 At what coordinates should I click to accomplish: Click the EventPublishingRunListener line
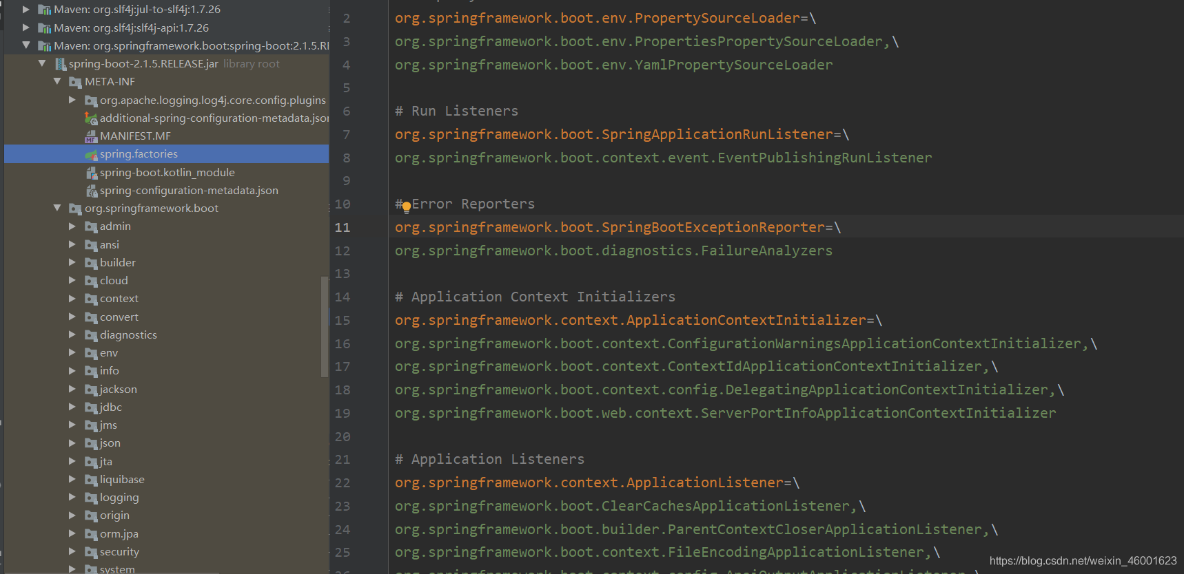663,158
